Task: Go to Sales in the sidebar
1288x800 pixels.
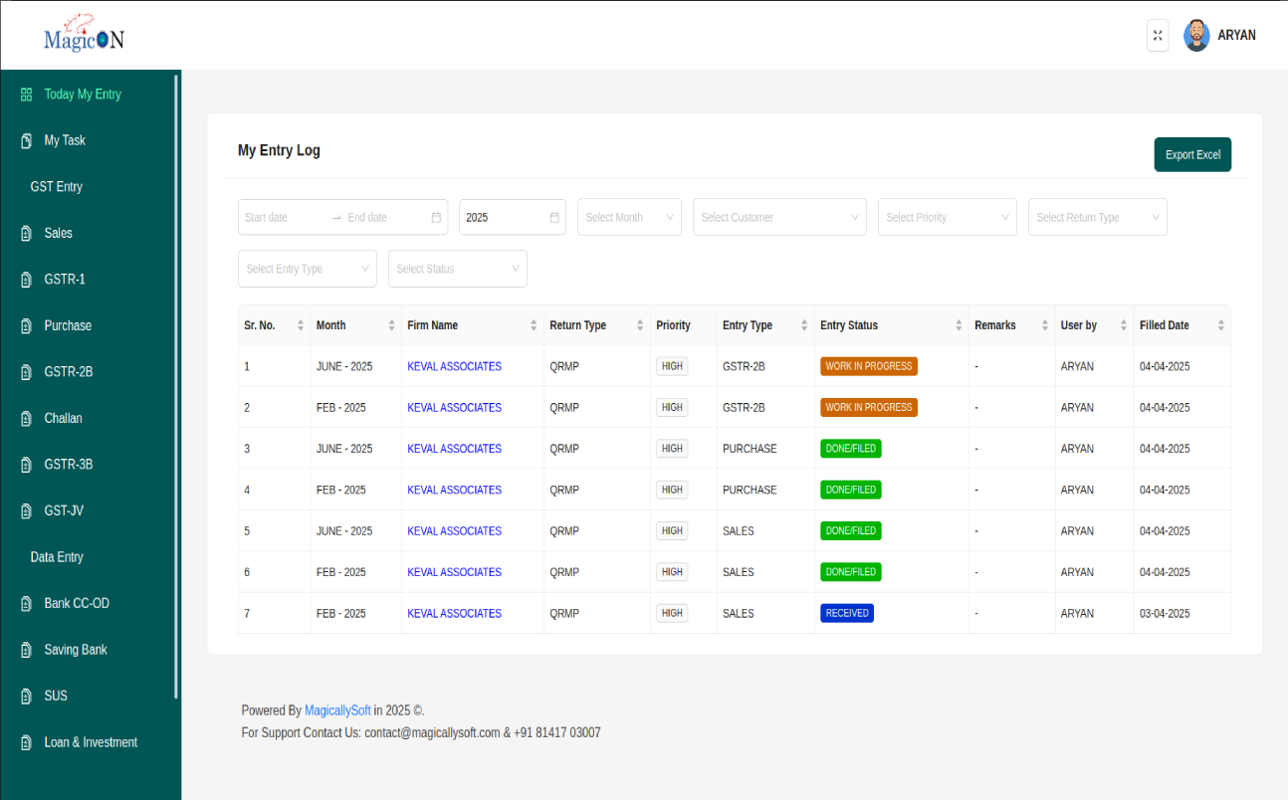Action: 58,233
